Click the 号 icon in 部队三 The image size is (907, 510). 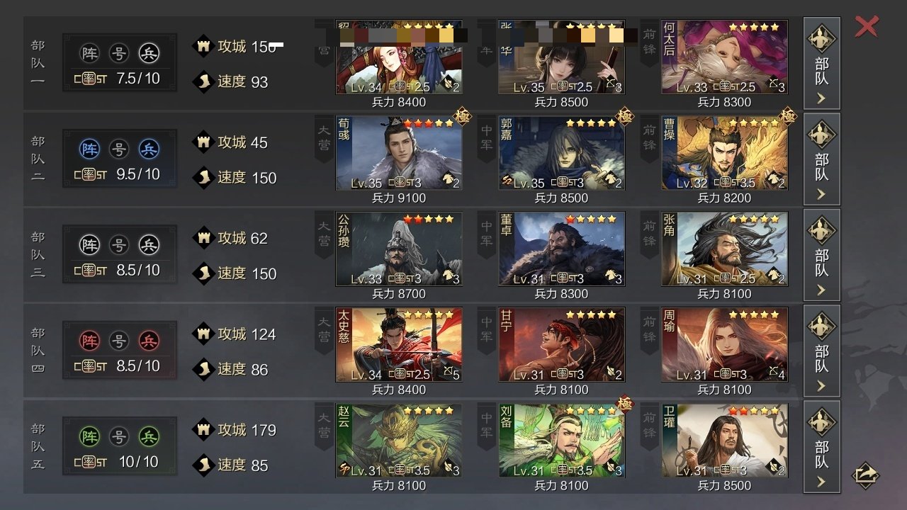[119, 245]
